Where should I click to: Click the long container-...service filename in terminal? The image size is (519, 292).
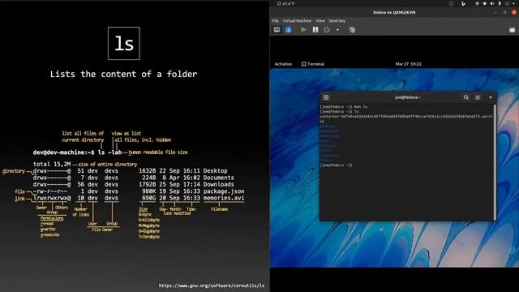click(x=406, y=118)
